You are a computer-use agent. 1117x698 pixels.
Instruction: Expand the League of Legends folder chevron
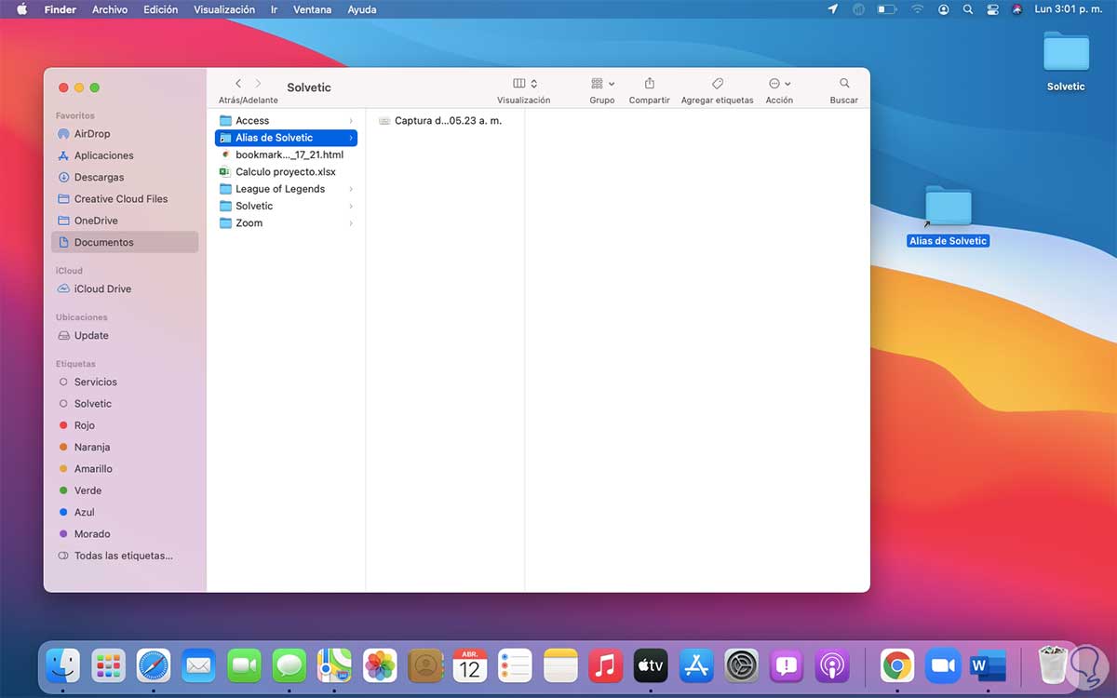click(x=351, y=189)
